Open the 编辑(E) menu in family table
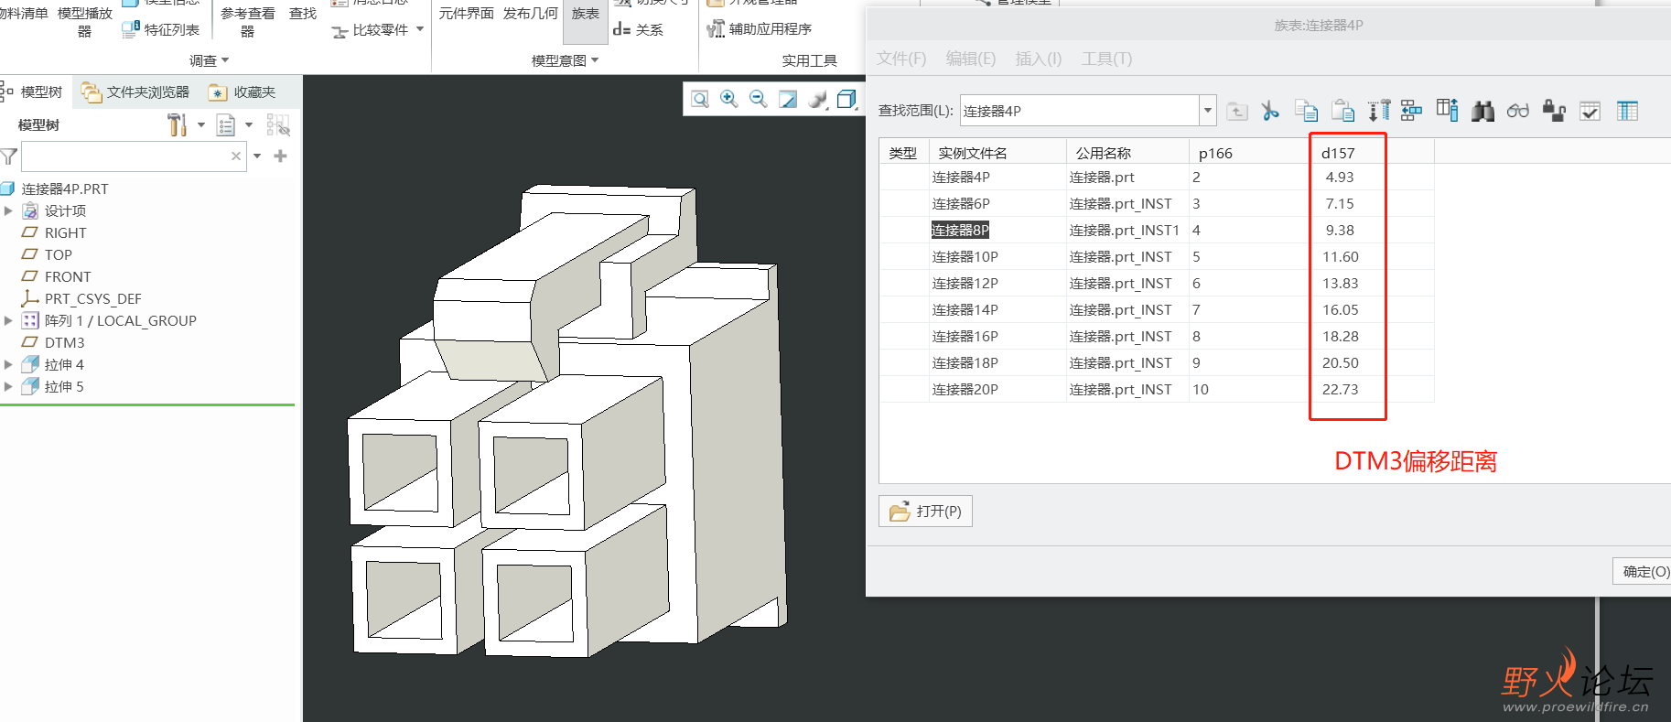The width and height of the screenshot is (1671, 722). coord(971,59)
